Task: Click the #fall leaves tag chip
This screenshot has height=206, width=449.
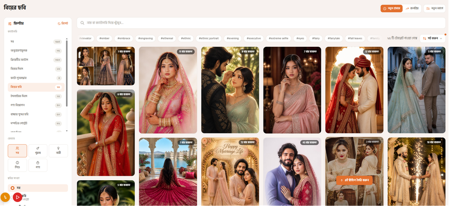Action: (355, 38)
